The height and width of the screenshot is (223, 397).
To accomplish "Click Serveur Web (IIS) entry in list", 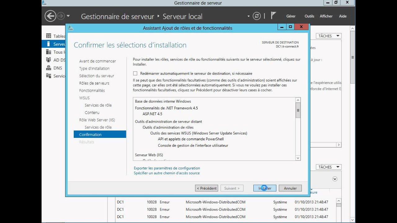I will click(149, 155).
